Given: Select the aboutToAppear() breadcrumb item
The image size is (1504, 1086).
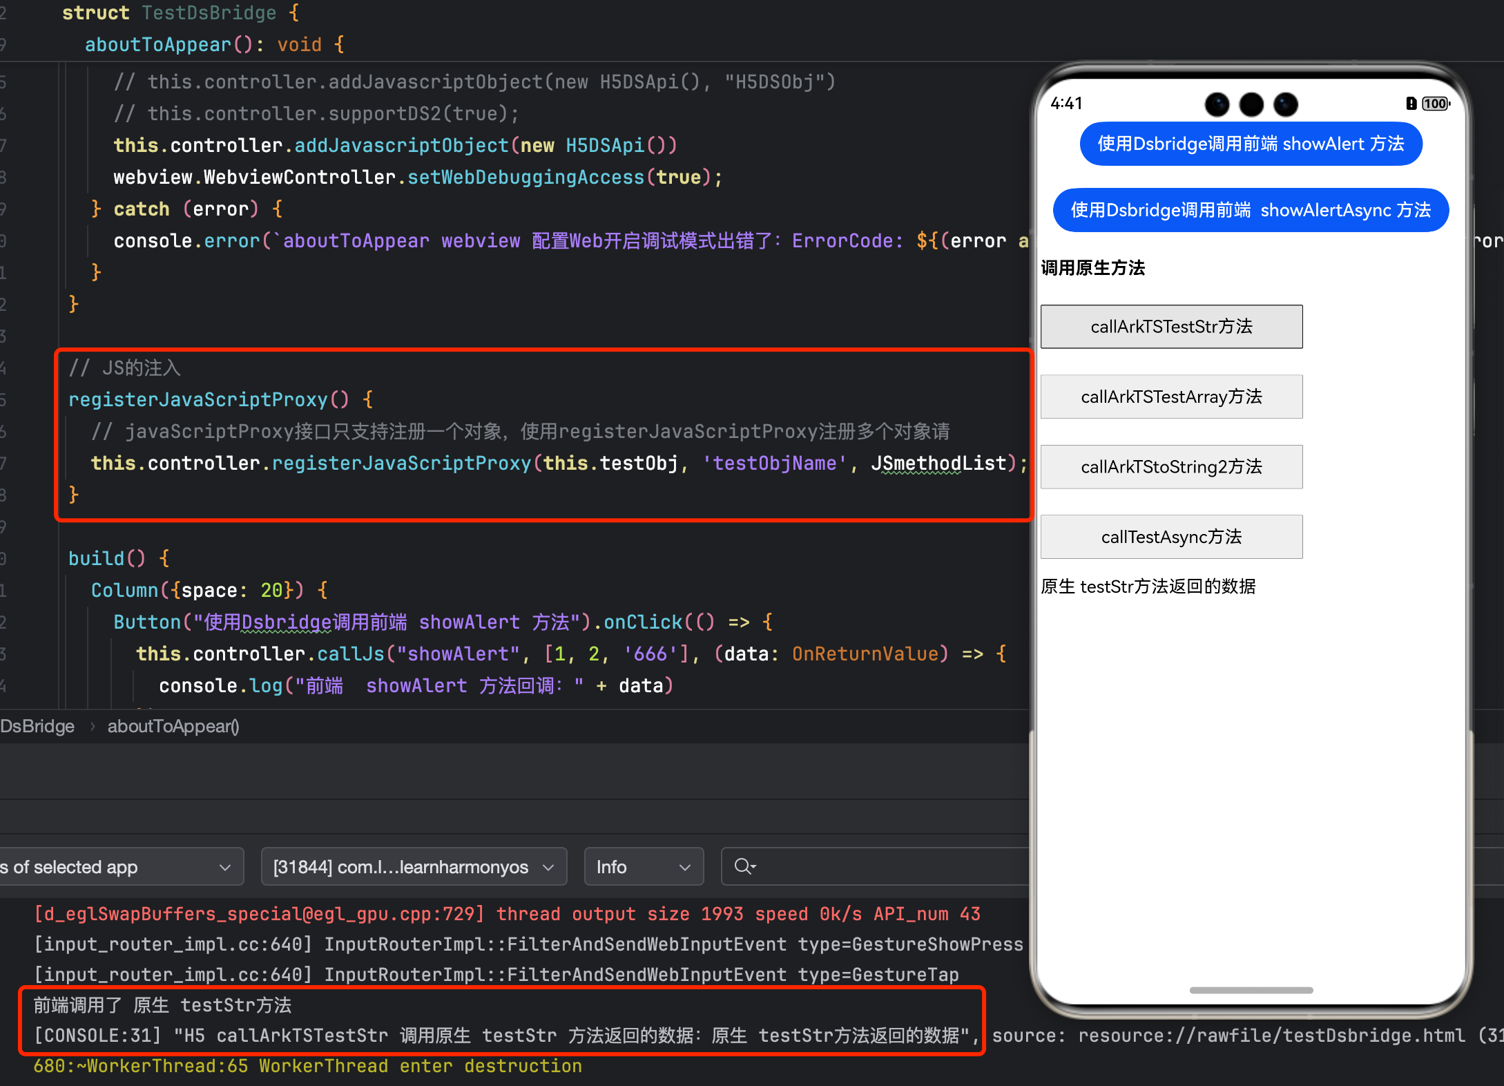Looking at the screenshot, I should pos(173,726).
